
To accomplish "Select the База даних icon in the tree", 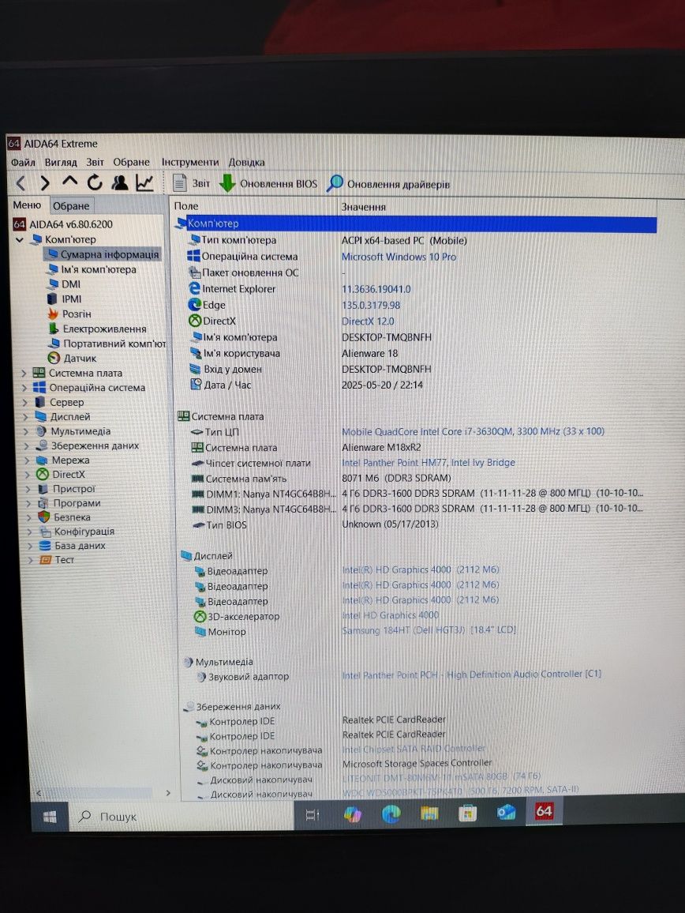I will [x=45, y=546].
